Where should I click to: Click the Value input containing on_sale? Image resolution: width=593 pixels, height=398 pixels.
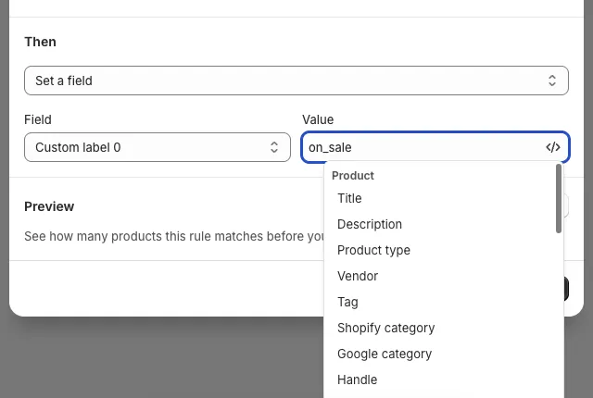pyautogui.click(x=435, y=147)
